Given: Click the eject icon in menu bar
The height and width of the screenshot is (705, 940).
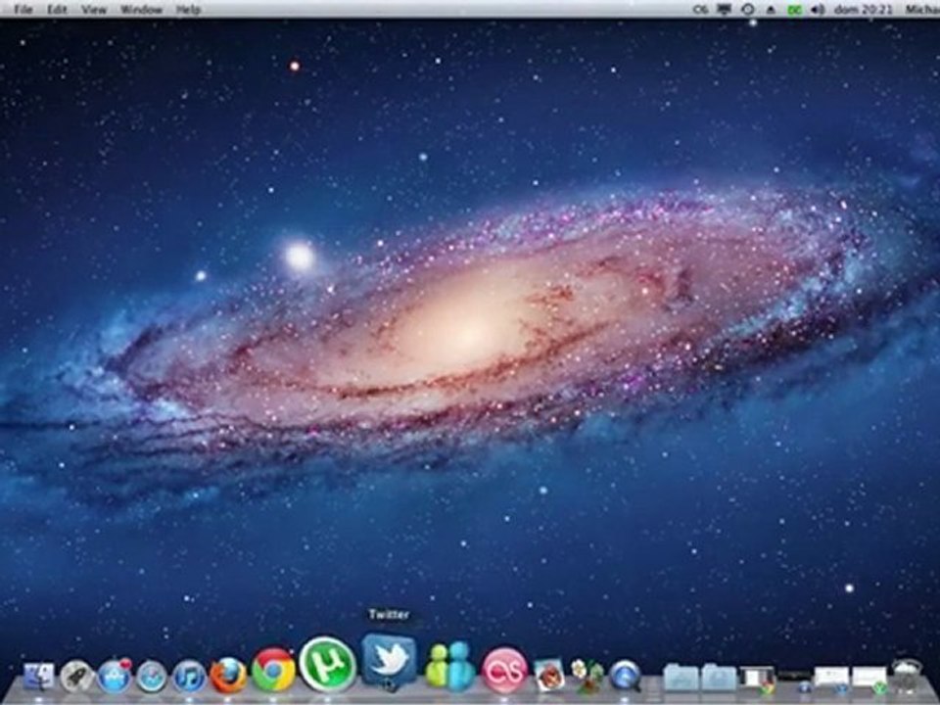Looking at the screenshot, I should pos(772,9).
